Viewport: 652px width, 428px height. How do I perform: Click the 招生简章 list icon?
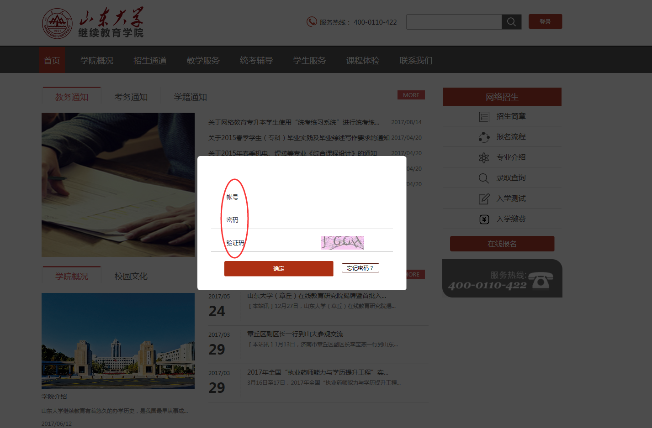484,117
